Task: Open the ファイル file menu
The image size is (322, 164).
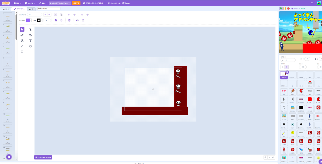Action: pos(30,3)
